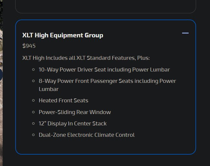
Task: Click the bullet beside Heated Front Seats
Action: tap(33, 100)
